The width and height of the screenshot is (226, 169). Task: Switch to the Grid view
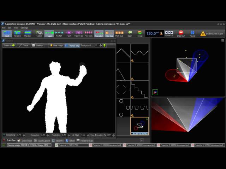pos(7,34)
